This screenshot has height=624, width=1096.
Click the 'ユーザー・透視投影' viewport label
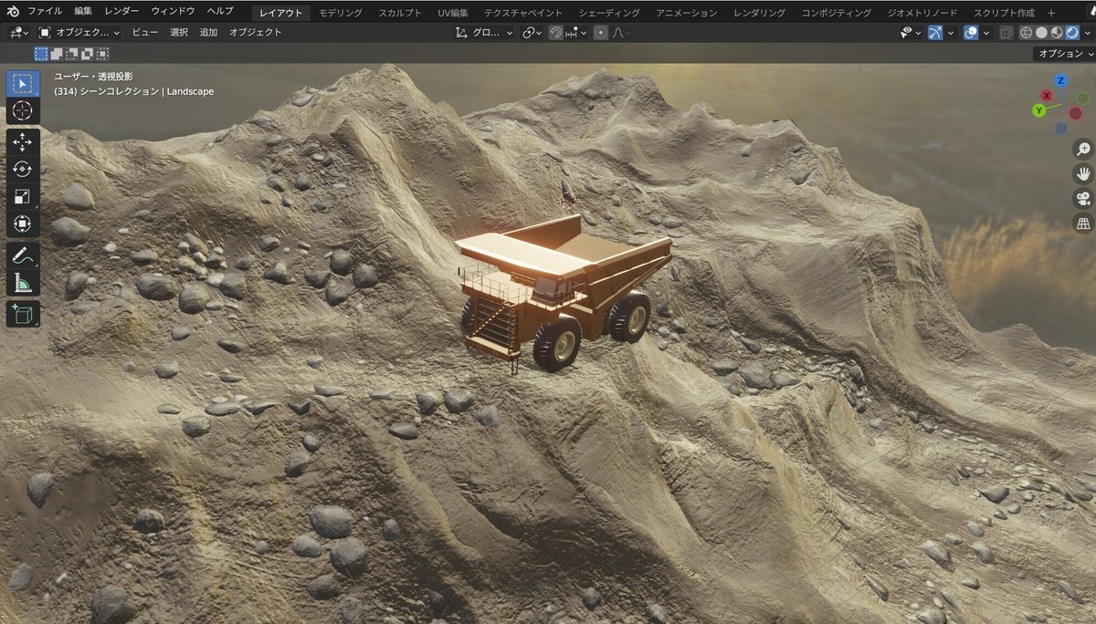[x=93, y=77]
